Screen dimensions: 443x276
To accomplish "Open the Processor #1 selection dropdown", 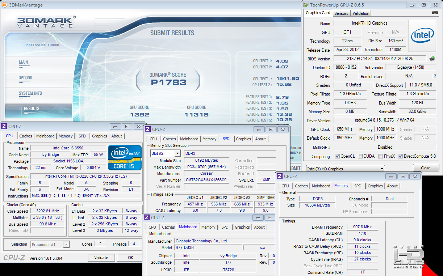I will pyautogui.click(x=66, y=245).
